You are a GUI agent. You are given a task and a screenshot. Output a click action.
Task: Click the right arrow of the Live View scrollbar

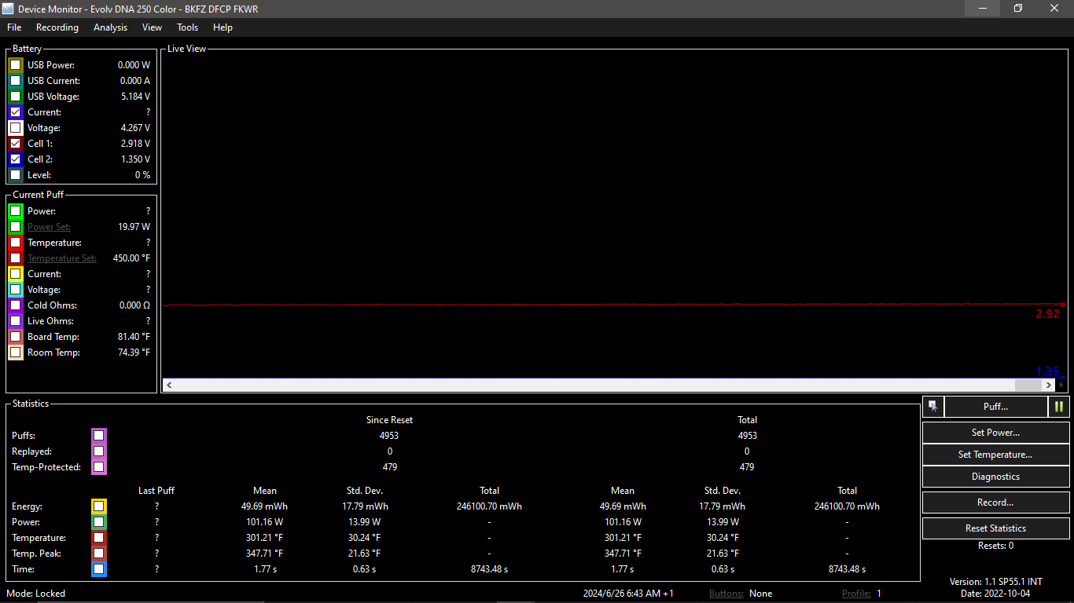(x=1049, y=386)
